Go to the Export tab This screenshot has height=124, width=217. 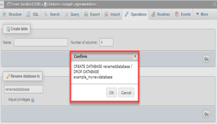(91, 14)
